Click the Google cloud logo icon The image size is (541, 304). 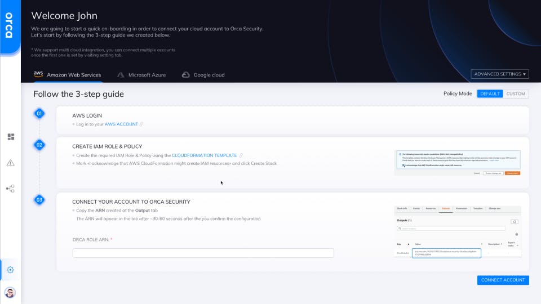point(185,75)
